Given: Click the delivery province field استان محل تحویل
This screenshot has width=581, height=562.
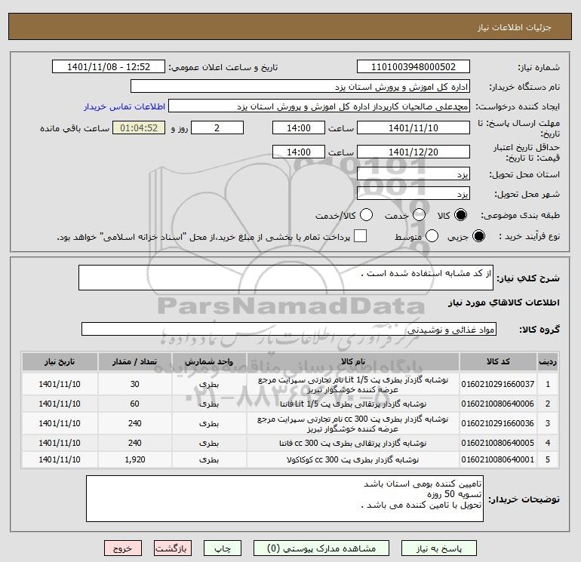Looking at the screenshot, I should coord(413,174).
